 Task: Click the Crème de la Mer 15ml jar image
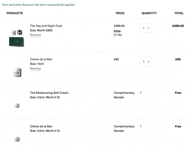tap(17, 72)
